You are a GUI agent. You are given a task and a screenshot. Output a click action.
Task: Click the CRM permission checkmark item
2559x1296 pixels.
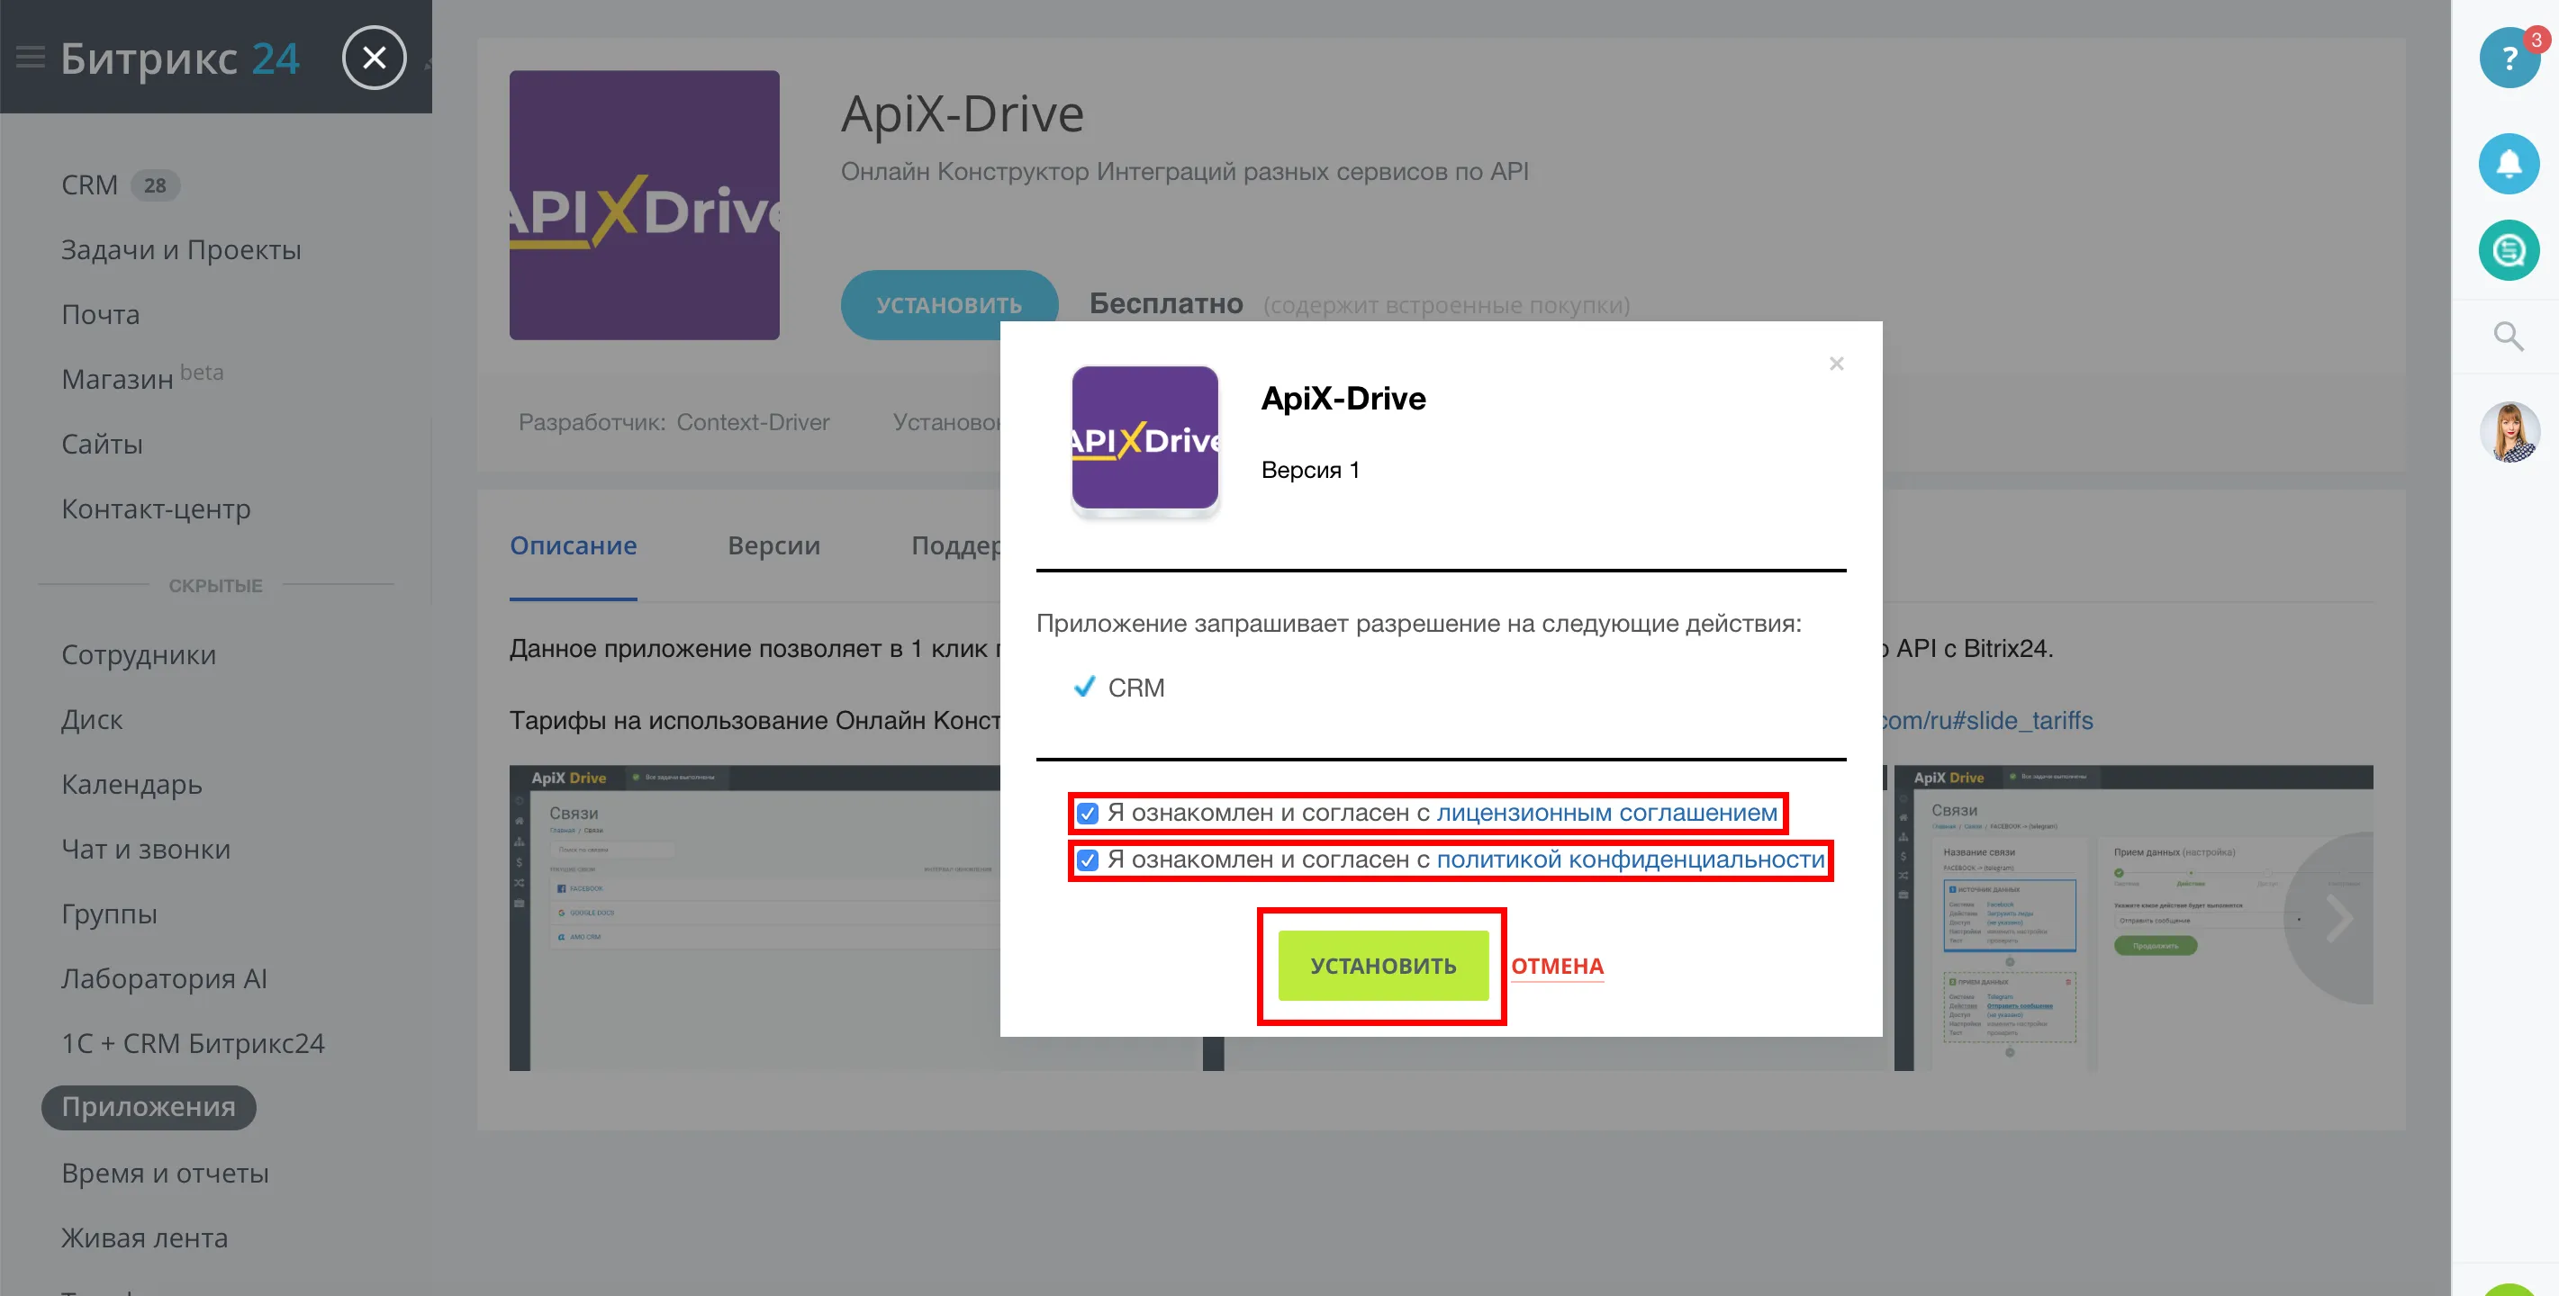pos(1118,688)
